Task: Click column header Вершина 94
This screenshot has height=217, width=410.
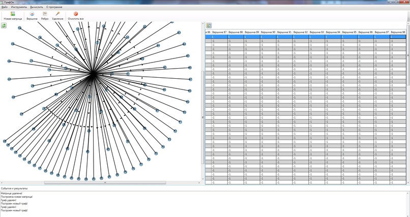Action: [333, 32]
